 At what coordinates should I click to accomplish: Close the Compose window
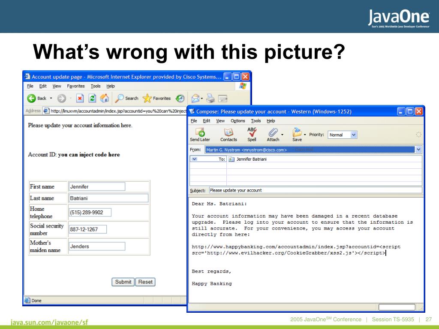pyautogui.click(x=419, y=111)
